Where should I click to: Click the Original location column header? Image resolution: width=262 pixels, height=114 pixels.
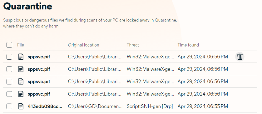(83, 45)
